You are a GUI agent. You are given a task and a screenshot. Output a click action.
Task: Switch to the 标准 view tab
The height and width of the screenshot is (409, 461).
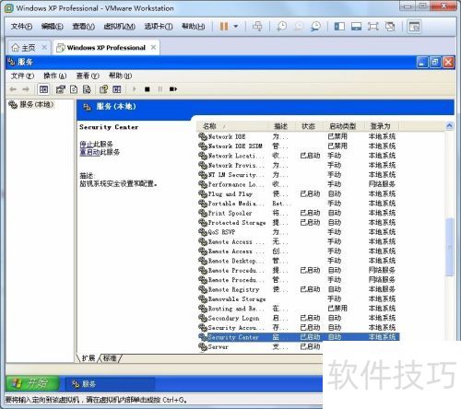tap(110, 358)
